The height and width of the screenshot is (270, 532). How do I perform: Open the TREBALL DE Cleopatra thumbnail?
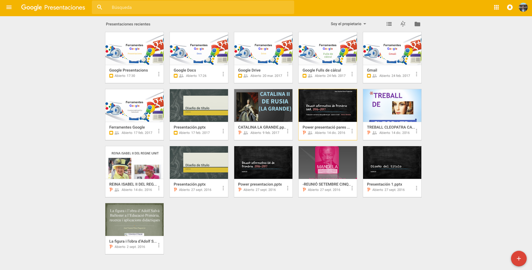pos(392,105)
